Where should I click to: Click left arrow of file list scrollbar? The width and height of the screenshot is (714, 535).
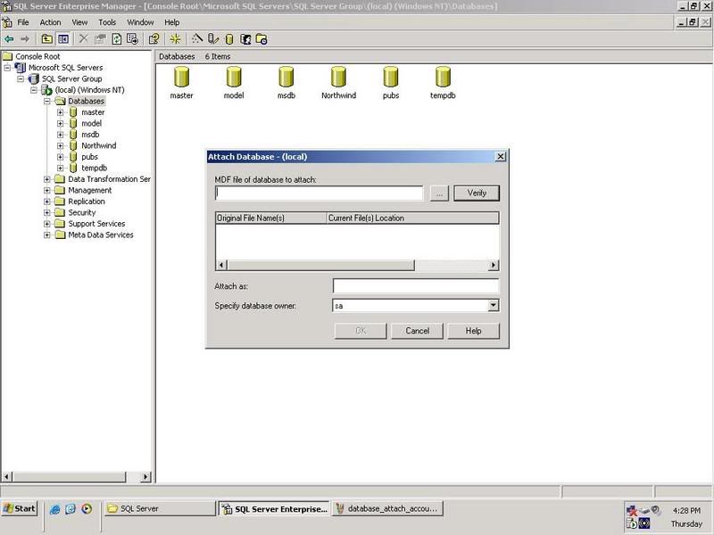pos(221,265)
